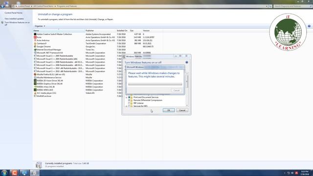
Task: Open volume control in system tray
Action: pos(292,173)
